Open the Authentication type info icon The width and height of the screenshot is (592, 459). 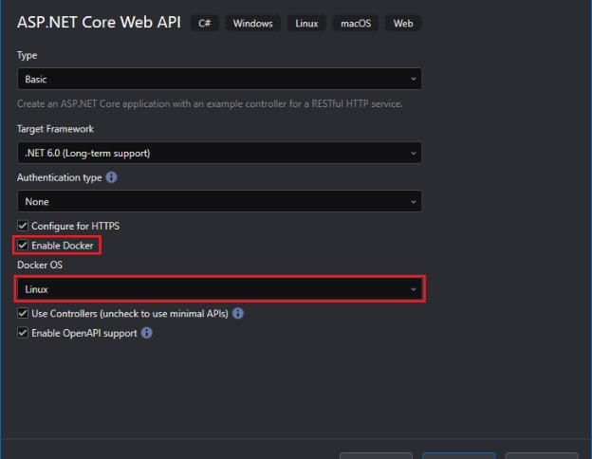tap(112, 177)
